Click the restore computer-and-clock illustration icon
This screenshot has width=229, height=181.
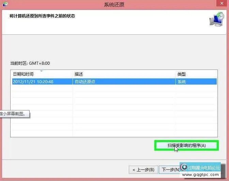tap(217, 19)
